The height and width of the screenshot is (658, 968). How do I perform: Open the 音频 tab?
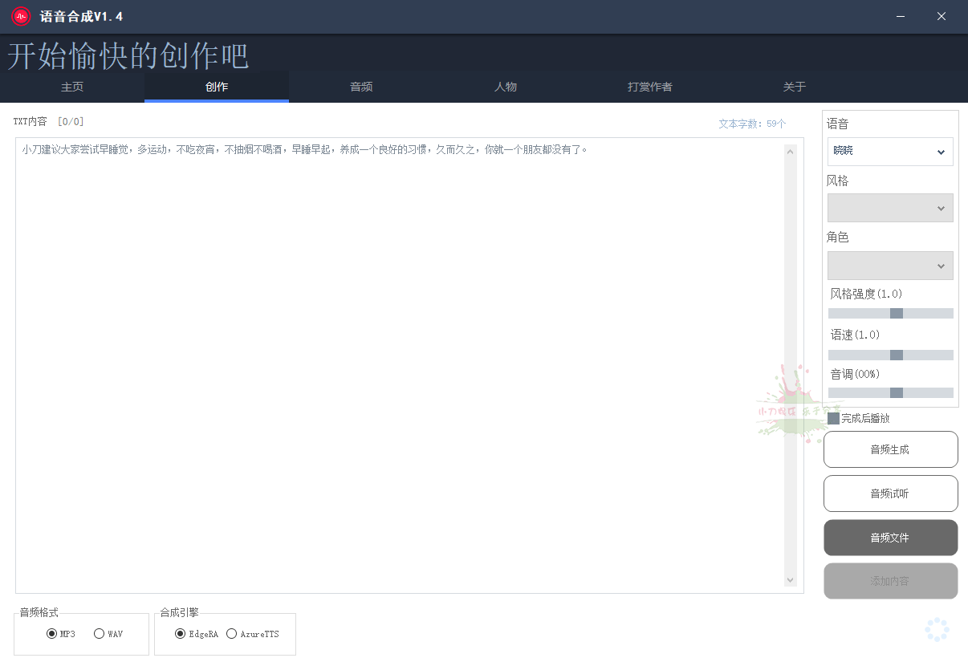(361, 87)
